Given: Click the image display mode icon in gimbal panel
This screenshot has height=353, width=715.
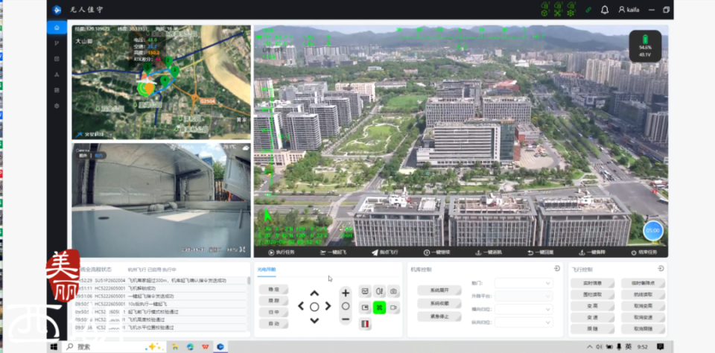Looking at the screenshot, I should pyautogui.click(x=365, y=291).
